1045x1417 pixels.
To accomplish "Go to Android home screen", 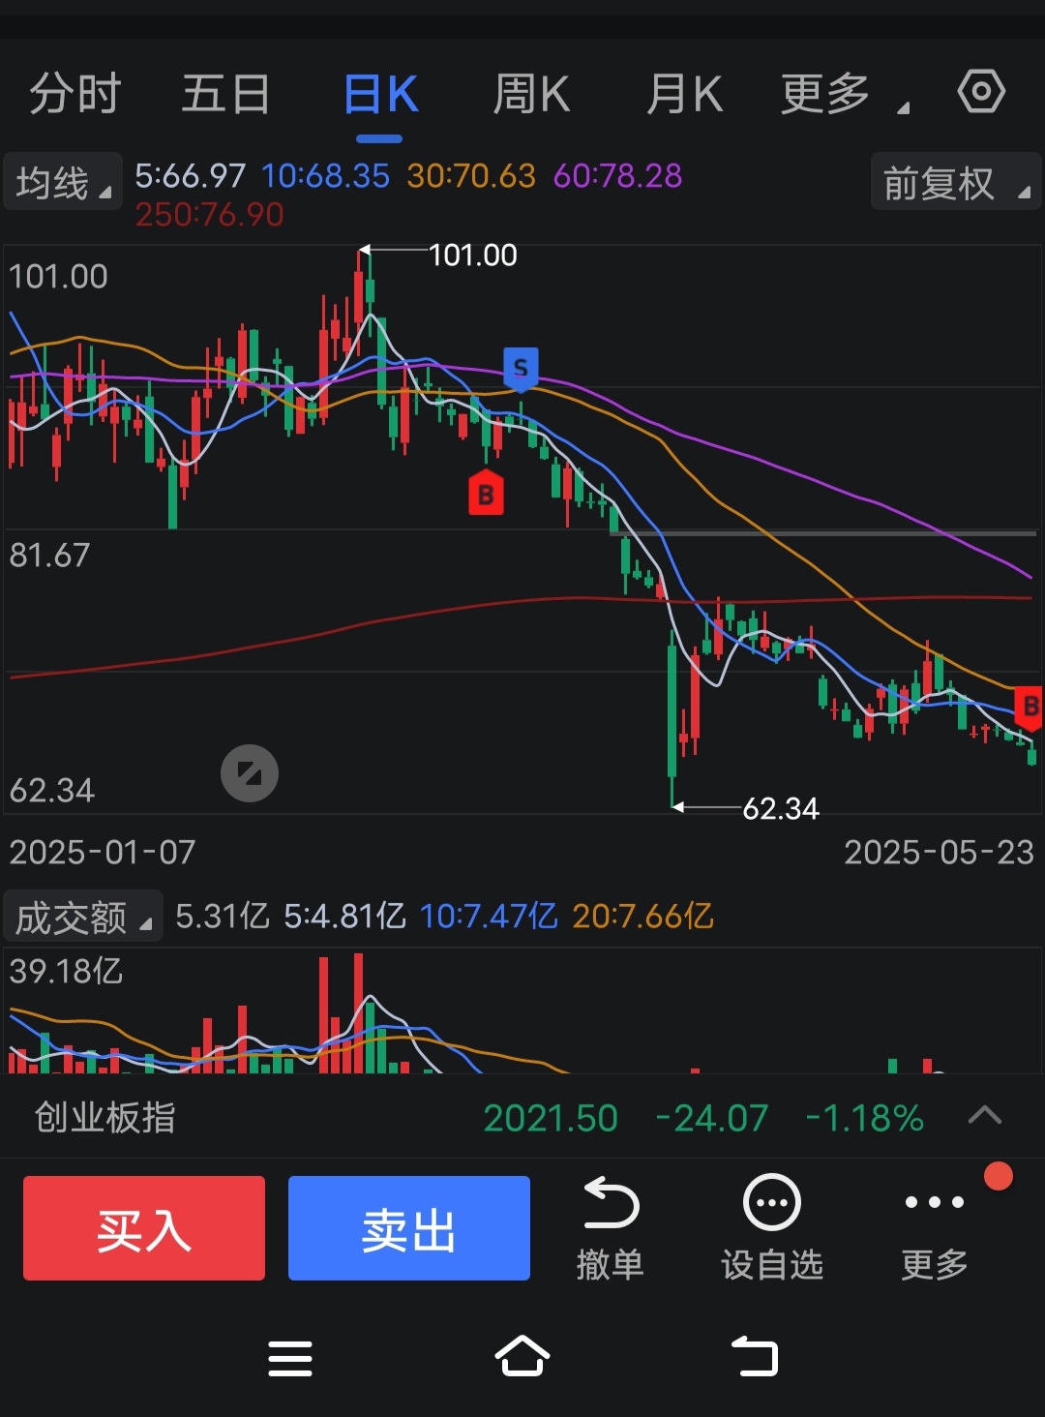I will [522, 1356].
